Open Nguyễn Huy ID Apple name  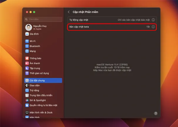(40, 26)
